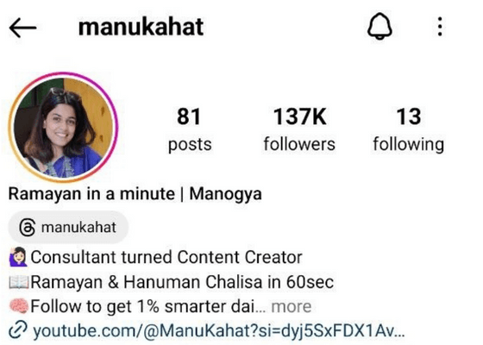Open the notification bell for manukahat
The image size is (483, 345).
tap(379, 26)
